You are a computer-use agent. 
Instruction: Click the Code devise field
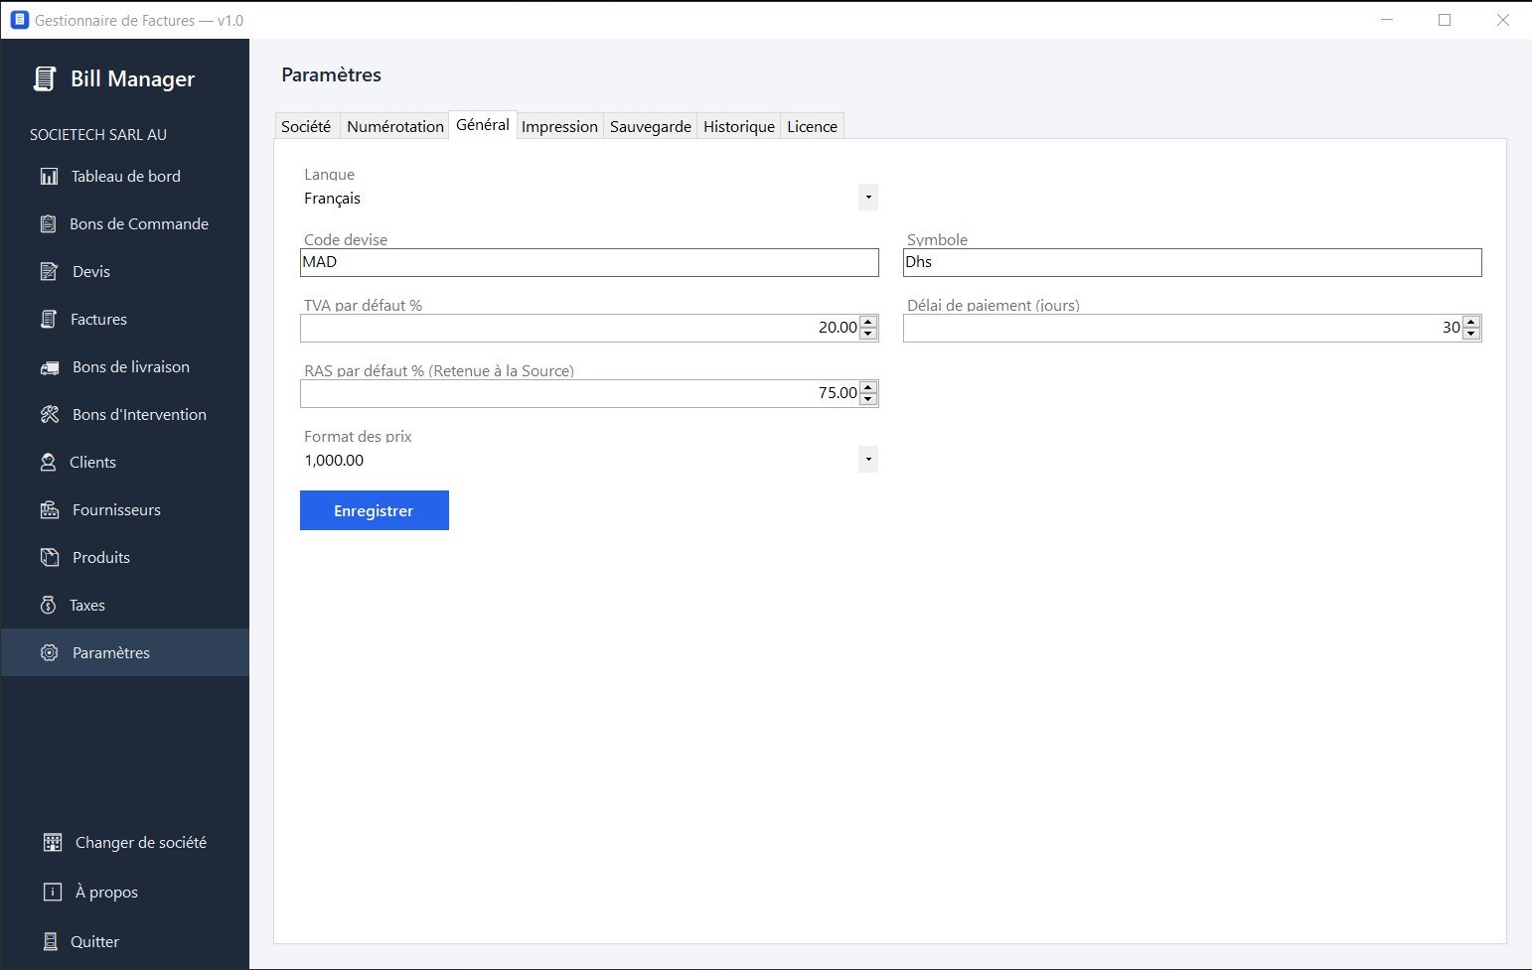[589, 262]
